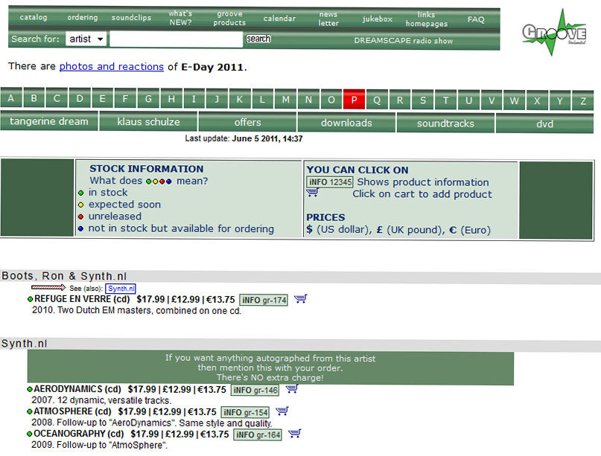This screenshot has height=456, width=601.
Task: Select letter W in the alphabet bar
Action: (x=515, y=101)
